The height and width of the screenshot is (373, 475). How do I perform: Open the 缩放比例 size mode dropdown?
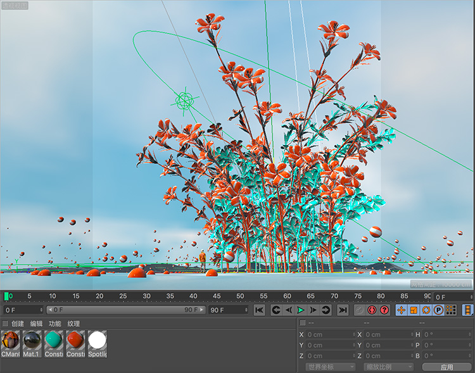389,367
